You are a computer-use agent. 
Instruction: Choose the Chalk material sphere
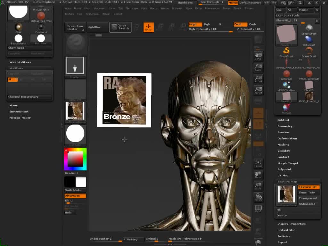(x=18, y=28)
